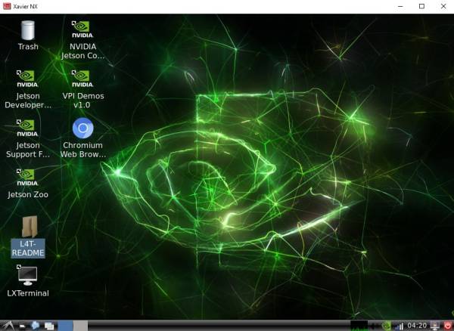
Task: Launch web browser from panel globe icon
Action: click(x=36, y=326)
